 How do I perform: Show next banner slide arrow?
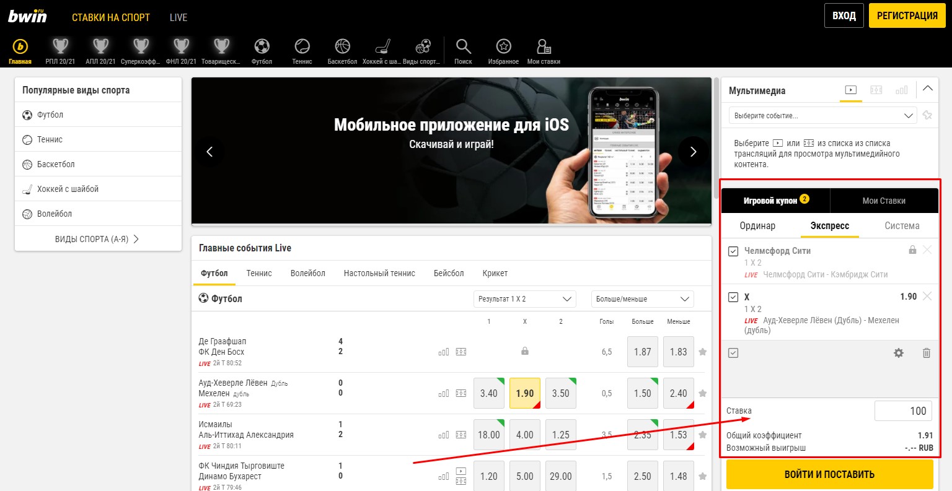(693, 152)
